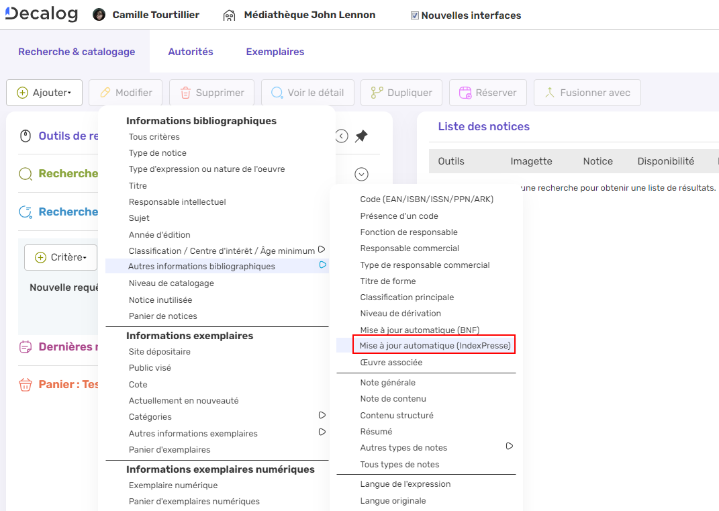The image size is (719, 511).
Task: Click the Fusionner avec toolbar button
Action: (587, 93)
